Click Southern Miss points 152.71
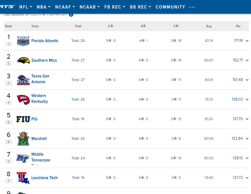 pyautogui.click(x=238, y=60)
